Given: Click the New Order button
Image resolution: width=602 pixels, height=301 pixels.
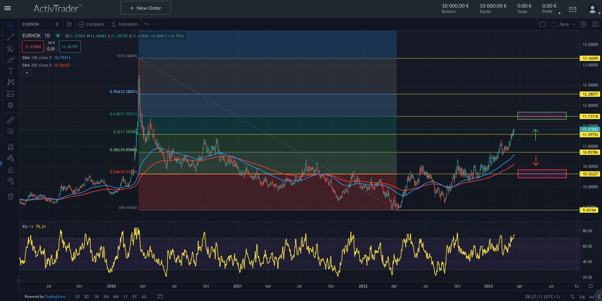Looking at the screenshot, I should (145, 8).
